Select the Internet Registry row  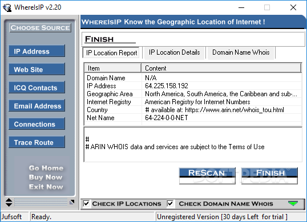[x=193, y=102]
